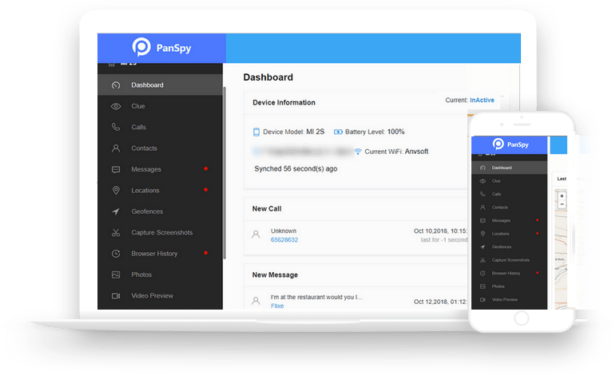Open Browser History in the phone sidebar

coord(509,273)
